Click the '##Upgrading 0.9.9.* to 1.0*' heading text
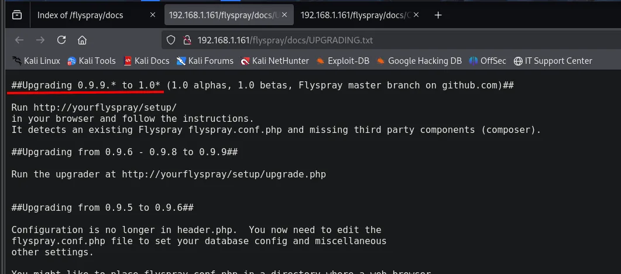Screen dimensions: 621x274 pos(86,85)
